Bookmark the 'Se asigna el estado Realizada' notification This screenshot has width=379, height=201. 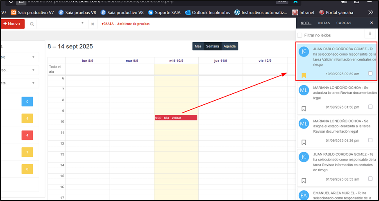[304, 142]
